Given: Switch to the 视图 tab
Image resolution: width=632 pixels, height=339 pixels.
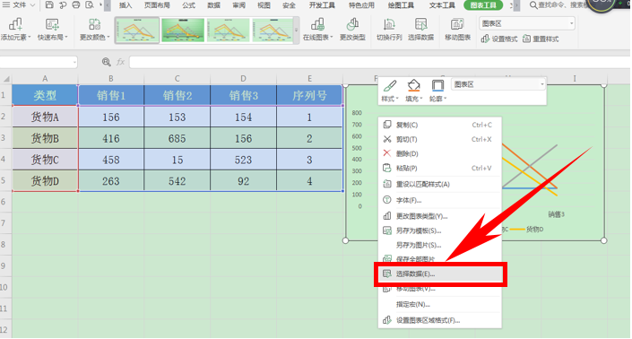Looking at the screenshot, I should 264,5.
